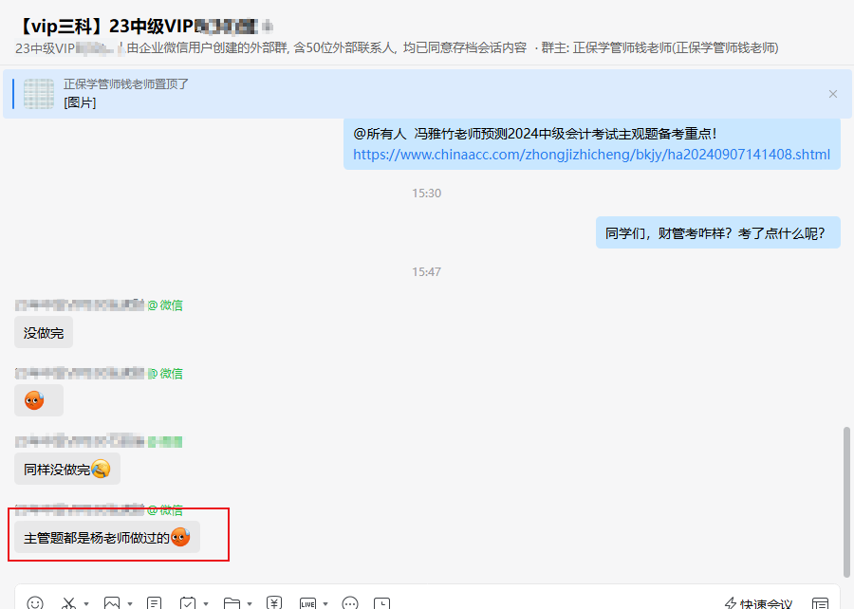Click the 15:30 timestamp
Screen dimensions: 854x609
pos(426,194)
